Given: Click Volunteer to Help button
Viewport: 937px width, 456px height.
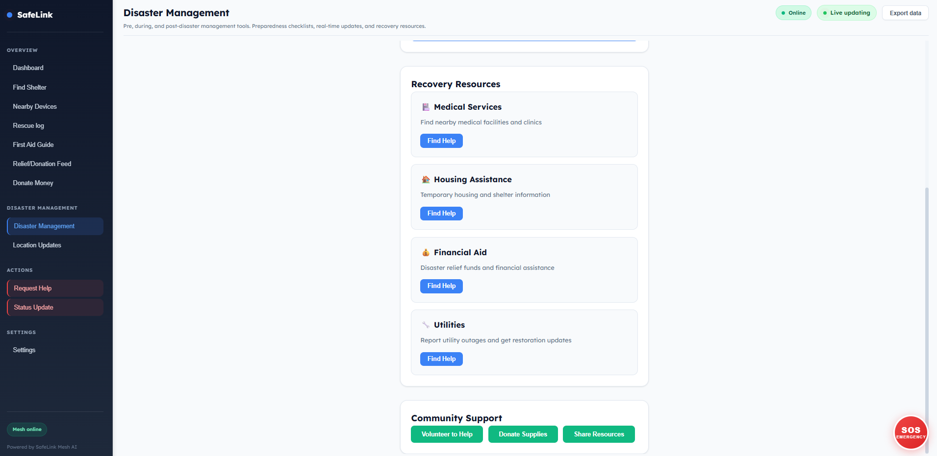Looking at the screenshot, I should (447, 434).
